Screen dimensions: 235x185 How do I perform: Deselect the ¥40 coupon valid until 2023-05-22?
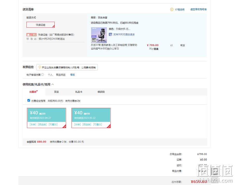click(x=91, y=118)
